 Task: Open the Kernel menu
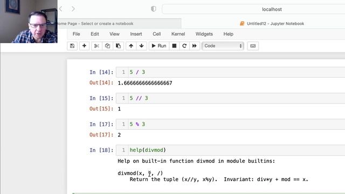point(178,34)
